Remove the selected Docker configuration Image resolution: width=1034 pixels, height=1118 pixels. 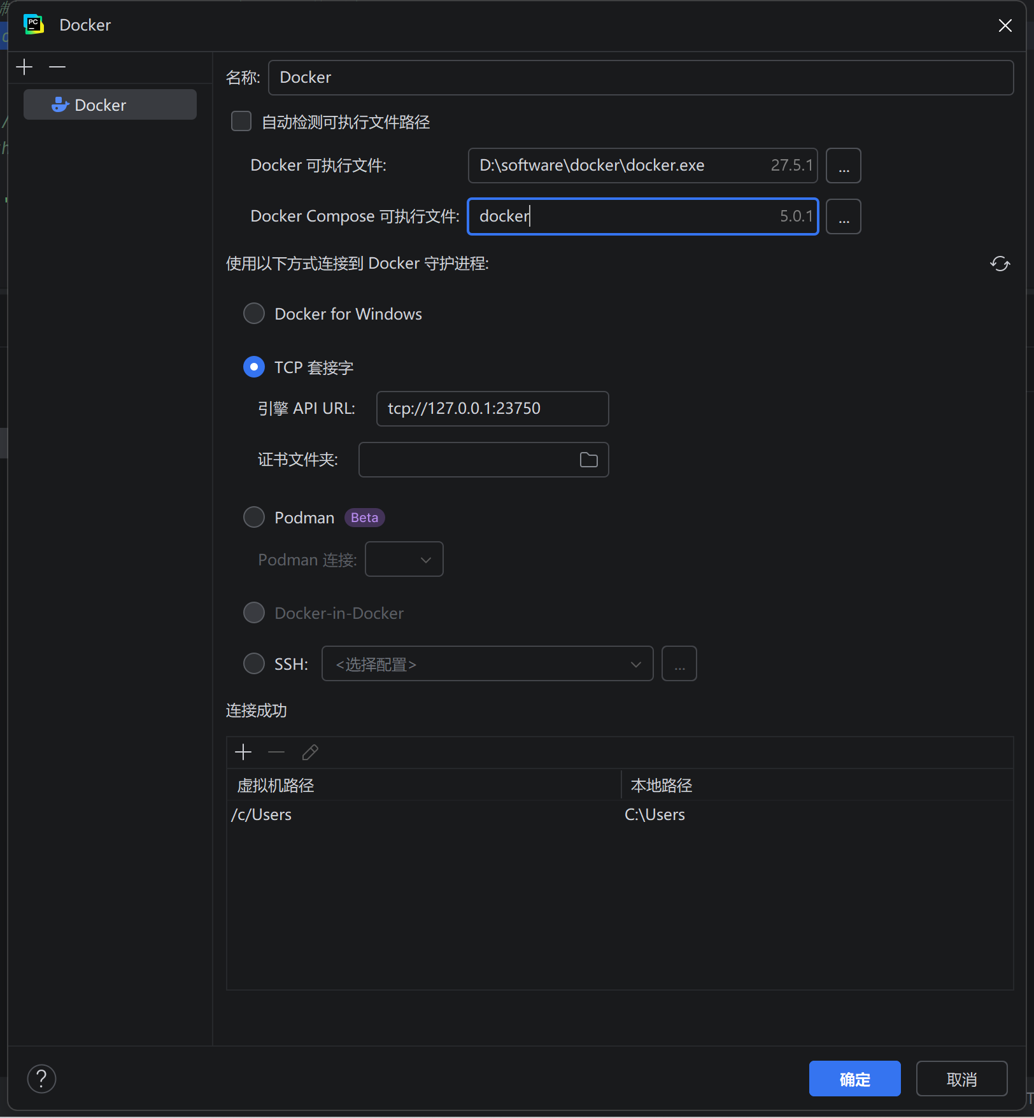tap(57, 67)
